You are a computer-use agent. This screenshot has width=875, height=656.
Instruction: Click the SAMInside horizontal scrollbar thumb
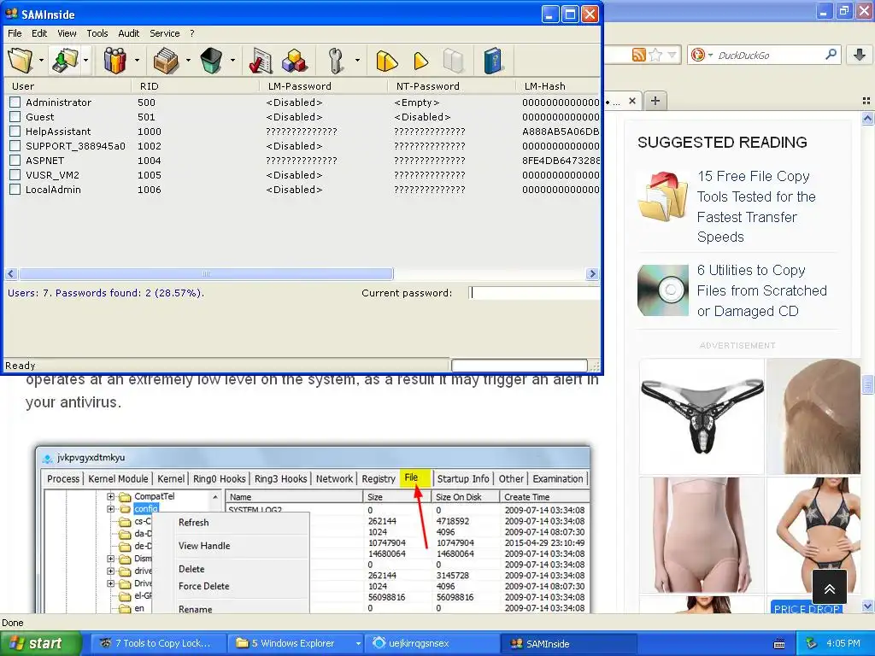click(x=206, y=274)
